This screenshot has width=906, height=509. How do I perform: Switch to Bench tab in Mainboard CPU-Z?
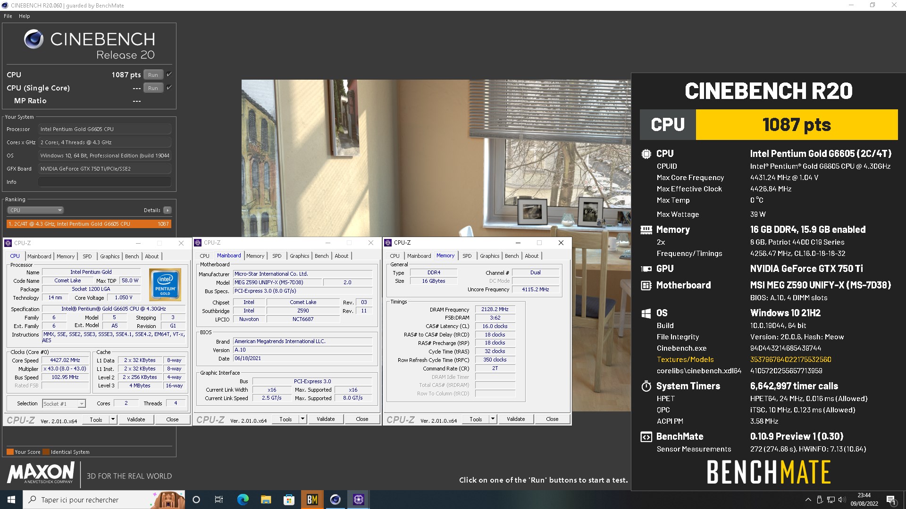tap(322, 256)
